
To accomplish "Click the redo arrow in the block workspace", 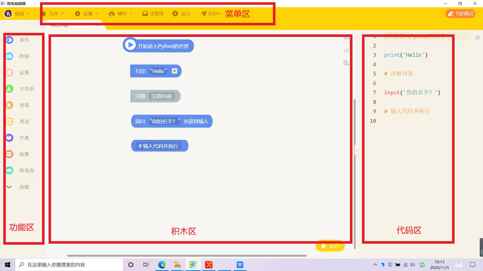I will tap(346, 50).
